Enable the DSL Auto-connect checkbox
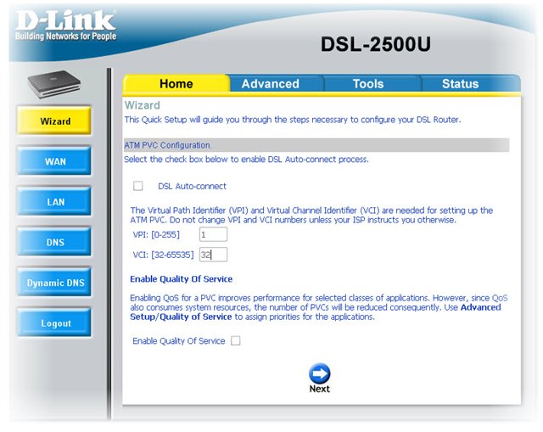The width and height of the screenshot is (543, 432). coord(137,186)
